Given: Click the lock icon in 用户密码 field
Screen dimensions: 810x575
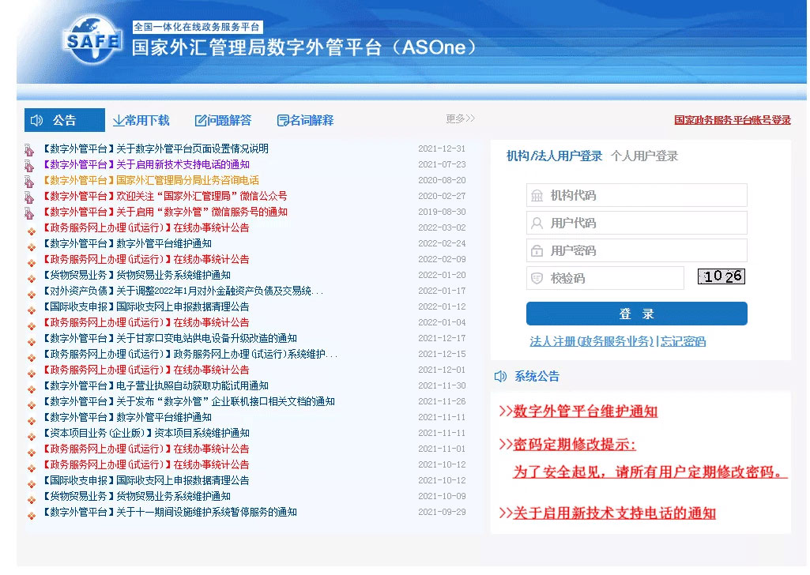Looking at the screenshot, I should coord(537,251).
